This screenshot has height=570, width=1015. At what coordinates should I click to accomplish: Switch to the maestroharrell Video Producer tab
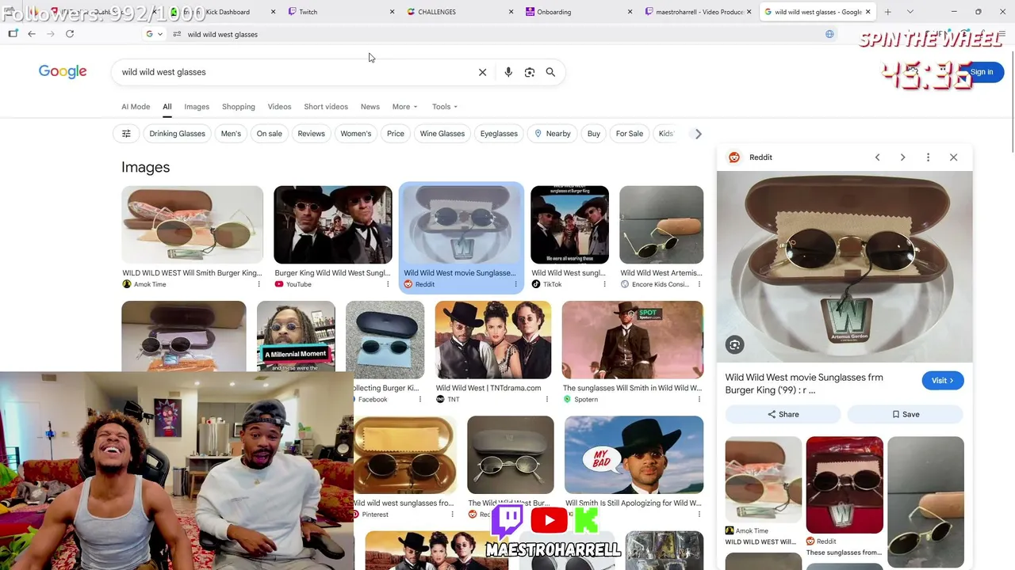(698, 12)
